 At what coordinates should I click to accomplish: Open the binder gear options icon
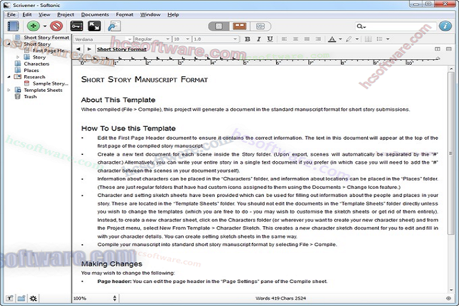(33, 298)
